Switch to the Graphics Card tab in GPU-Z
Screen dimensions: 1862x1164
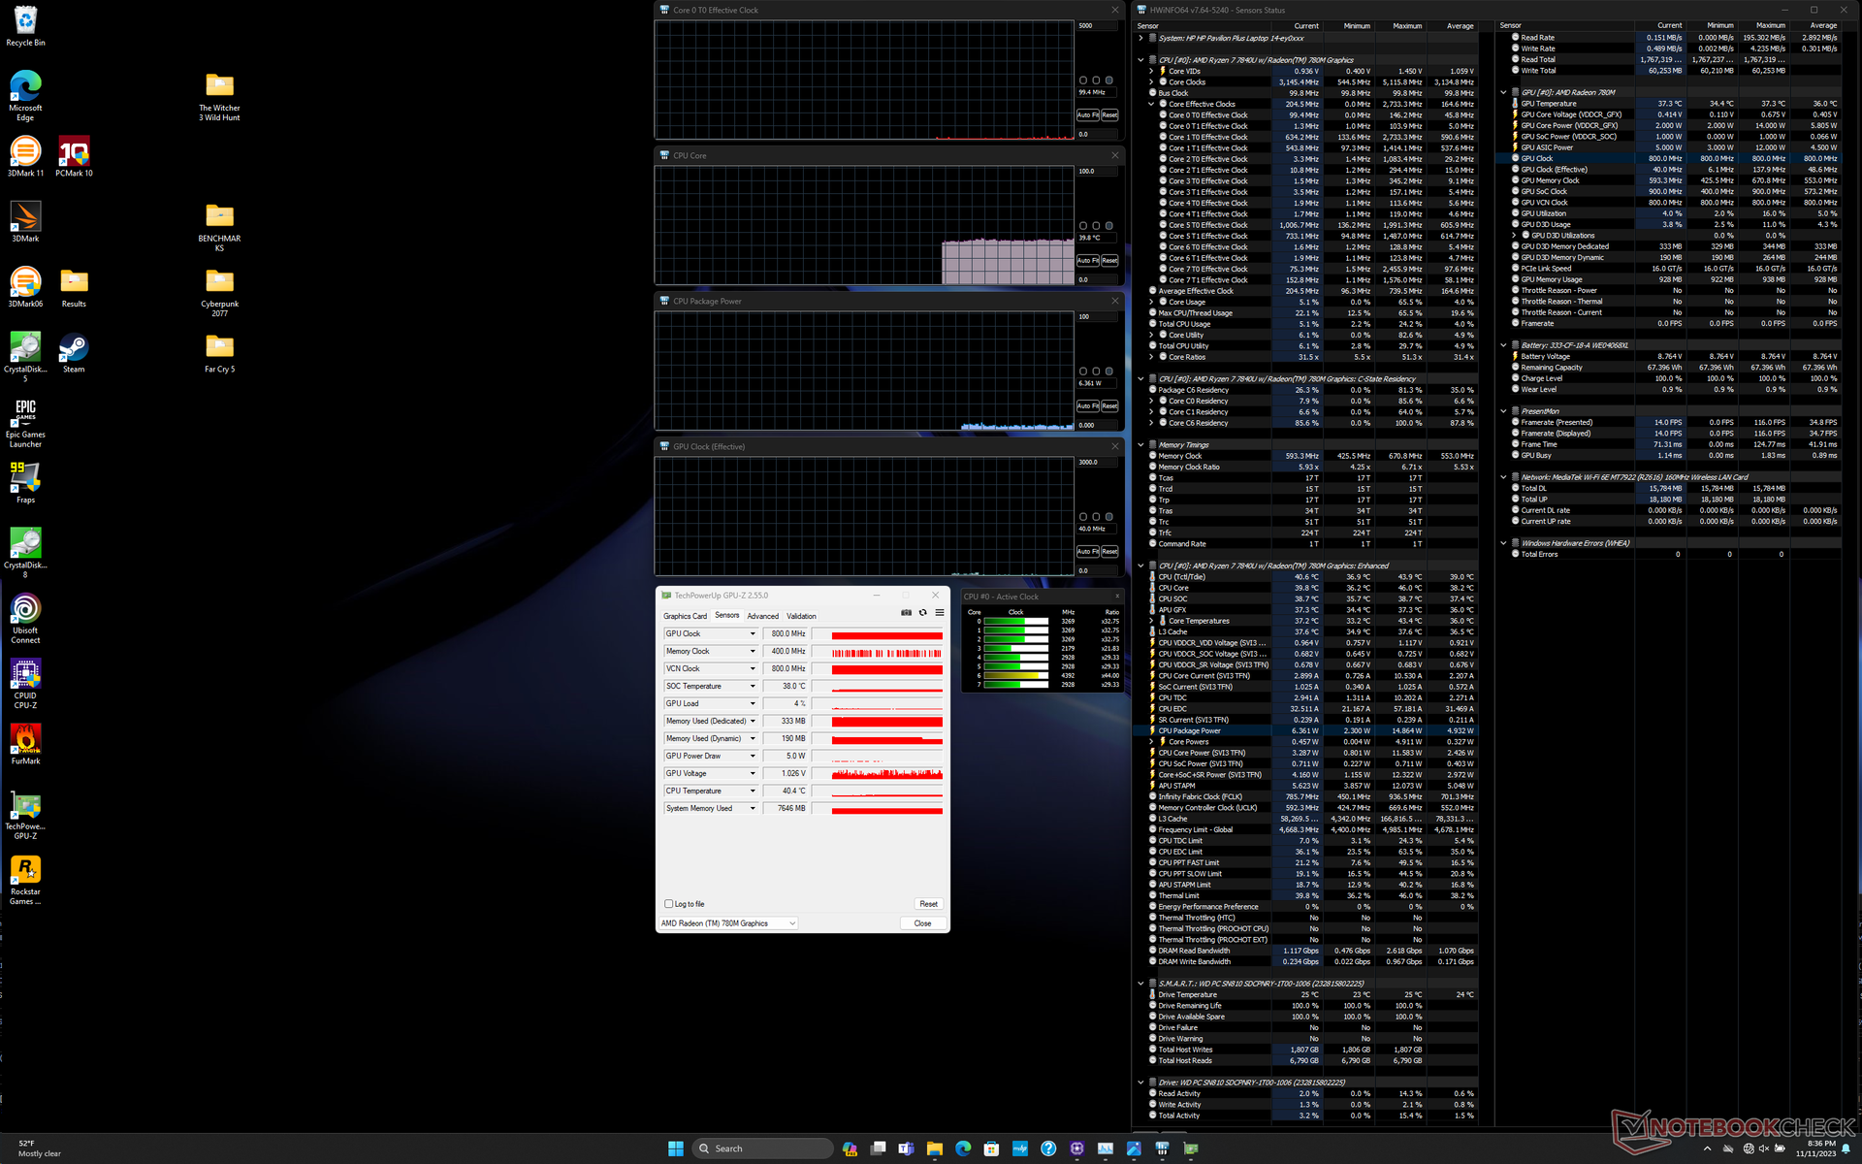(685, 616)
